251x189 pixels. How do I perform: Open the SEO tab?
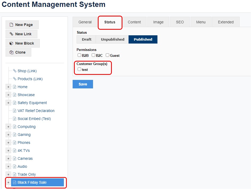[180, 22]
